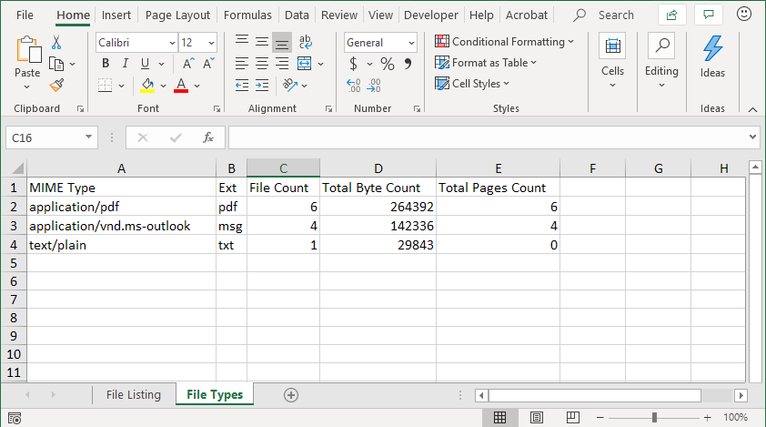Image resolution: width=766 pixels, height=427 pixels.
Task: Toggle Underline formatting
Action: [x=145, y=64]
